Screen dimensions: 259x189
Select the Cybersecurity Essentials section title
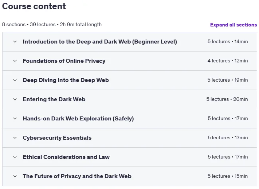[x=57, y=138]
